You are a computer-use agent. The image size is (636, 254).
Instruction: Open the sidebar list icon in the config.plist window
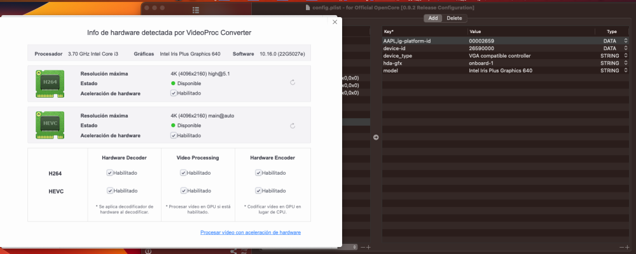(x=195, y=10)
